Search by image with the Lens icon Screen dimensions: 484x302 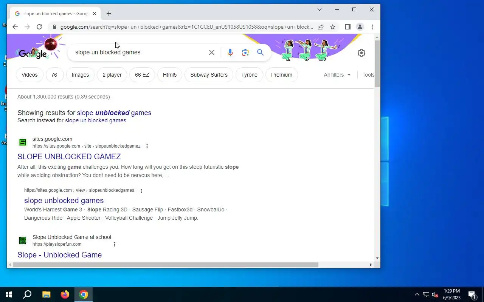pos(245,52)
